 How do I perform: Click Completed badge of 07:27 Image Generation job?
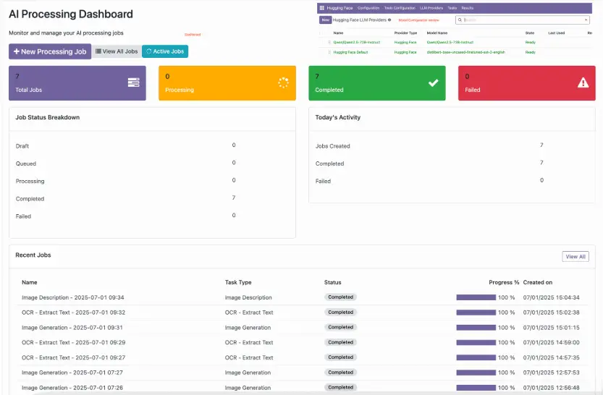[340, 373]
